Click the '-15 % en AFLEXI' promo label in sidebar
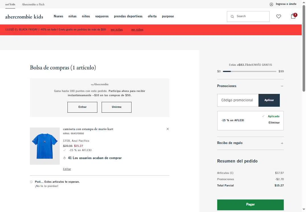 [233, 120]
